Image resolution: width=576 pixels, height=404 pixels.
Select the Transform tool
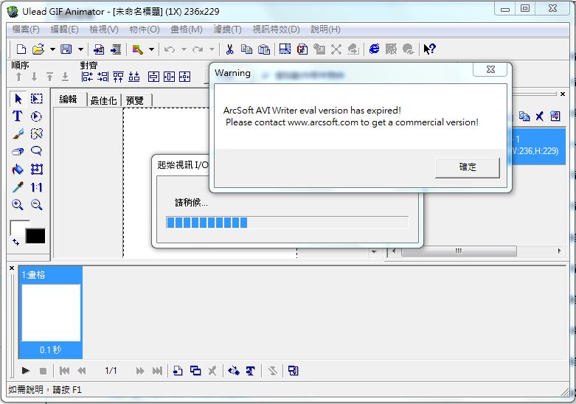click(x=36, y=169)
